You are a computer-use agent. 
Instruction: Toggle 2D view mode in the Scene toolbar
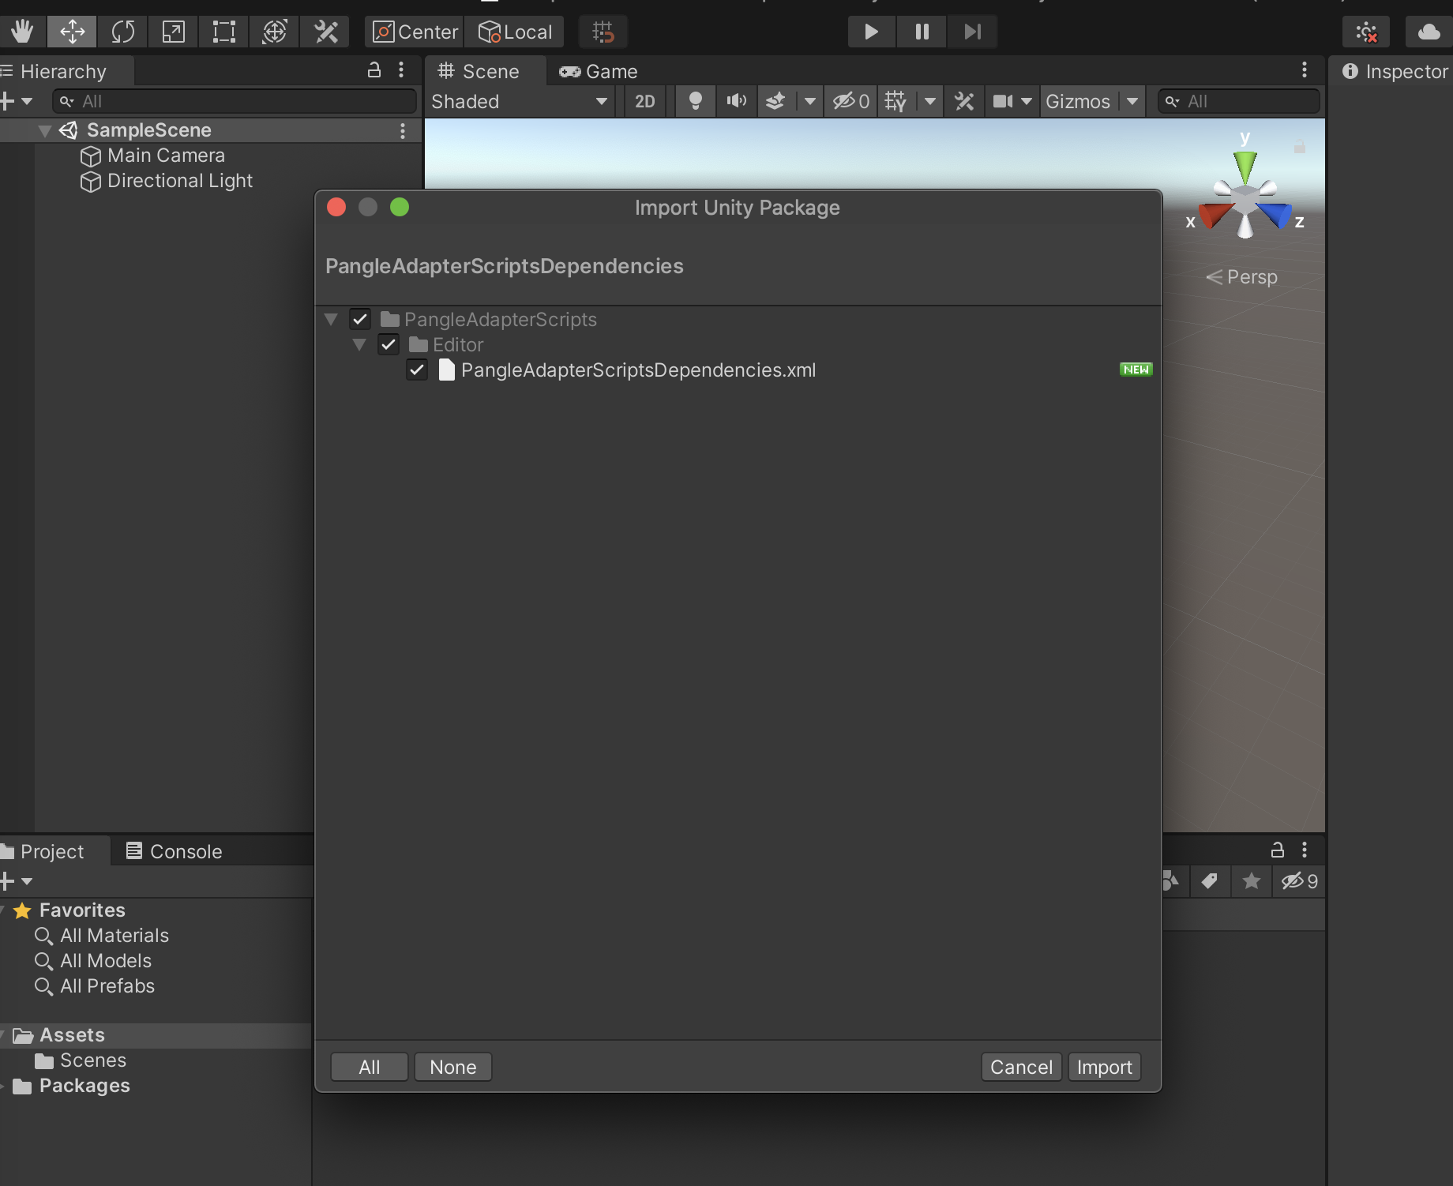[644, 101]
